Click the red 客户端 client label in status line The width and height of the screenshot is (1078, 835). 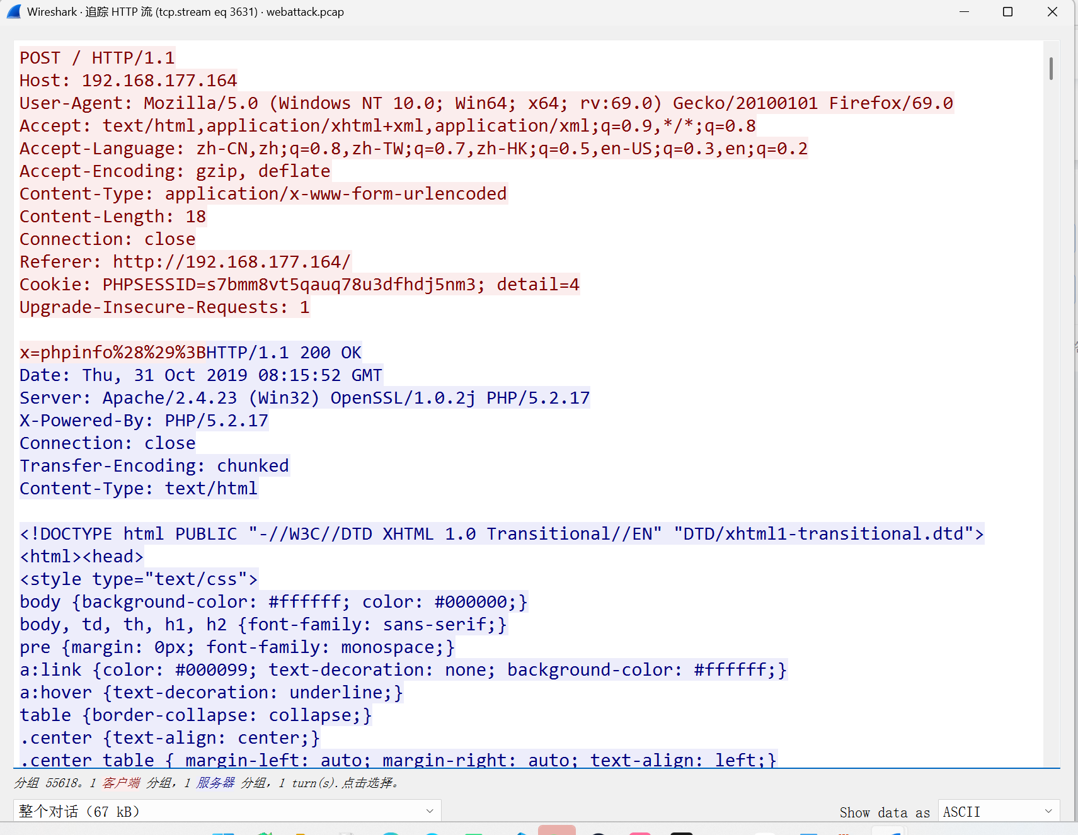tap(121, 783)
